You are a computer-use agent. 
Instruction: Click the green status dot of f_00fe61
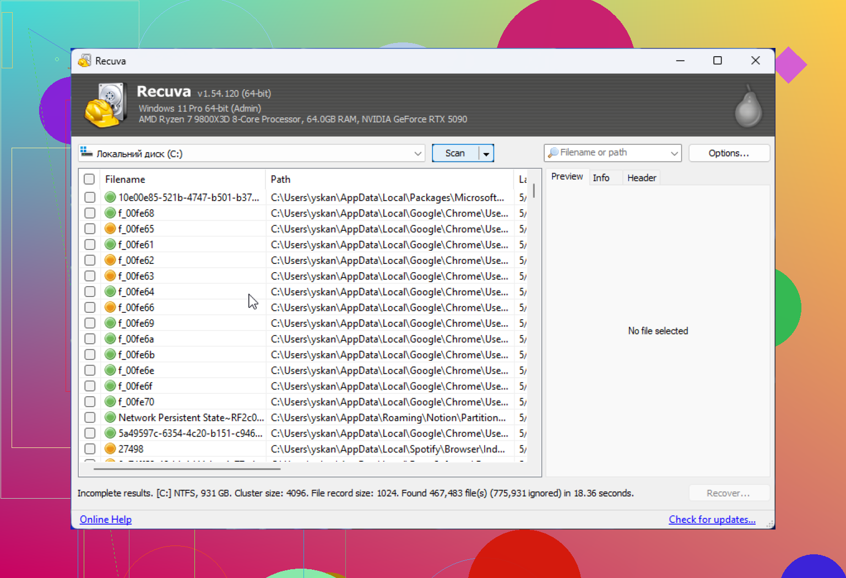[x=110, y=244]
